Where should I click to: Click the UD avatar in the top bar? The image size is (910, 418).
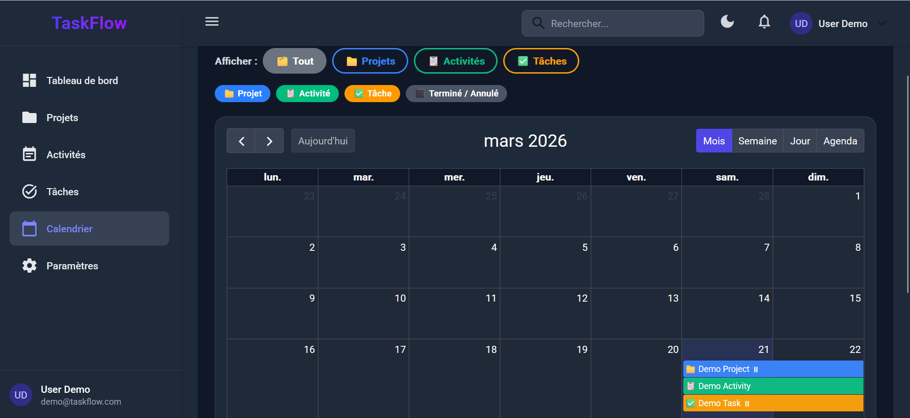pos(801,24)
